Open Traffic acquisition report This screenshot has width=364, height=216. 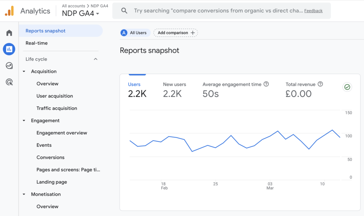tap(57, 108)
